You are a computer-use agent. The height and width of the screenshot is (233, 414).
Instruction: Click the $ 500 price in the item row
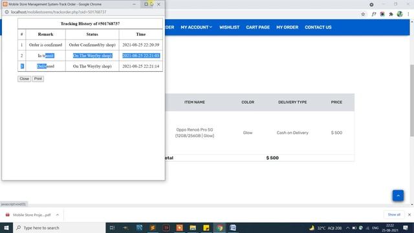click(336, 133)
